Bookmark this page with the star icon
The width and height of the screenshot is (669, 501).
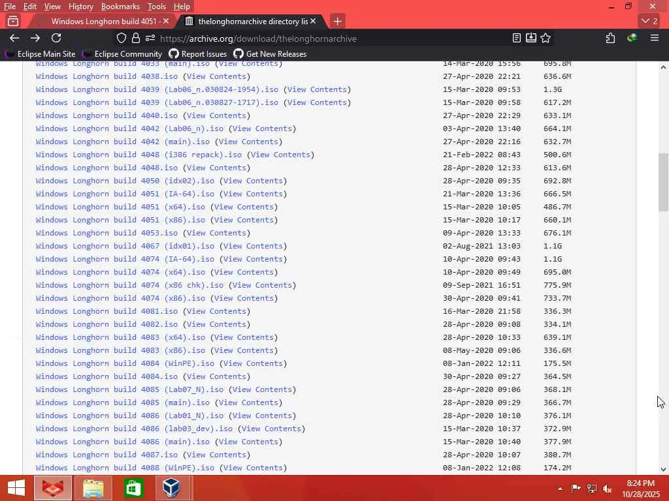546,38
